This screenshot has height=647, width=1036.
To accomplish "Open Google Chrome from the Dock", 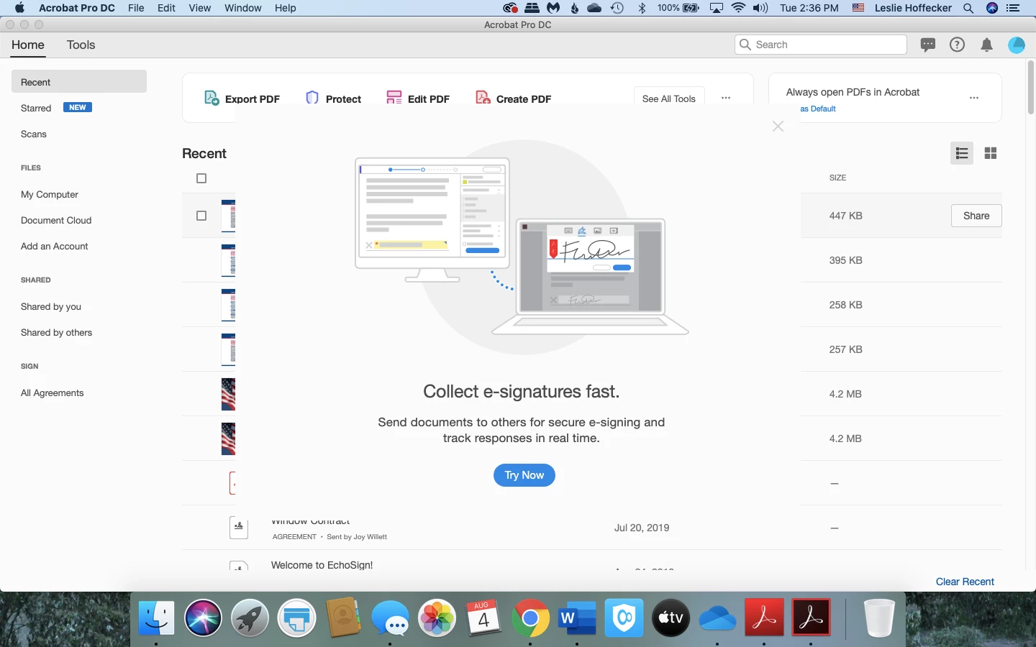I will click(x=530, y=618).
